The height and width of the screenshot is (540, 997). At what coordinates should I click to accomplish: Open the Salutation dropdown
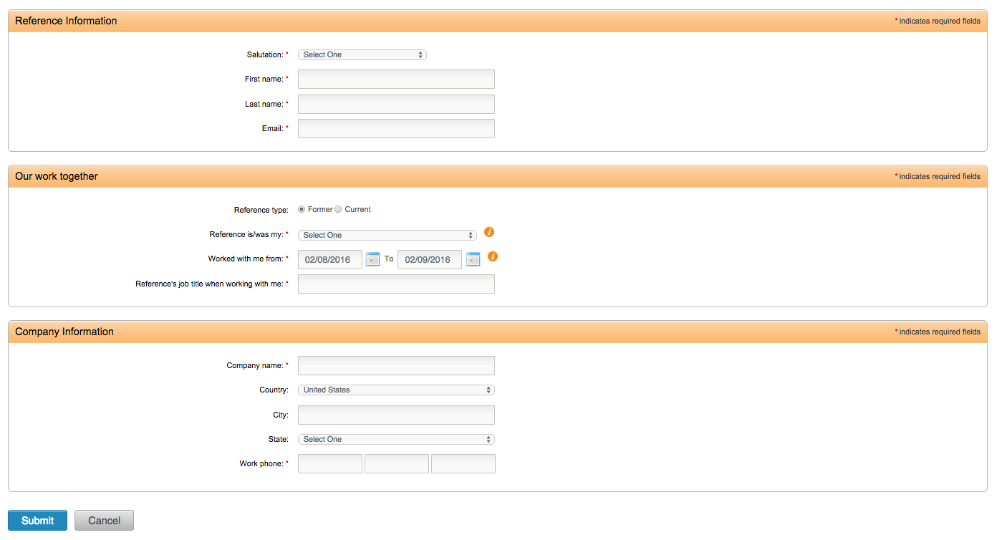pos(362,54)
